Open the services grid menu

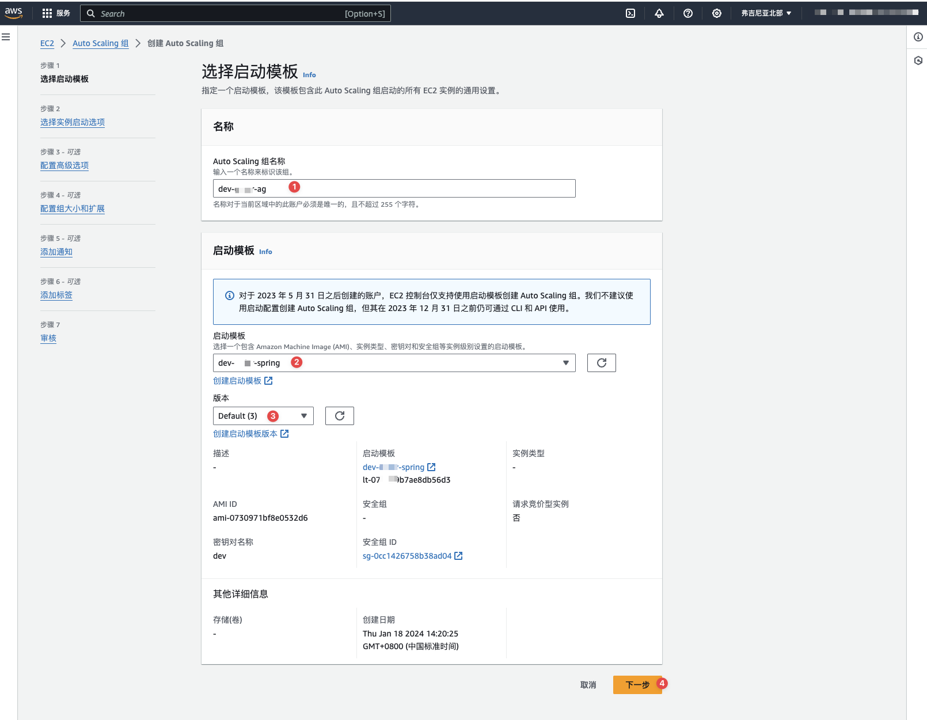(x=47, y=13)
